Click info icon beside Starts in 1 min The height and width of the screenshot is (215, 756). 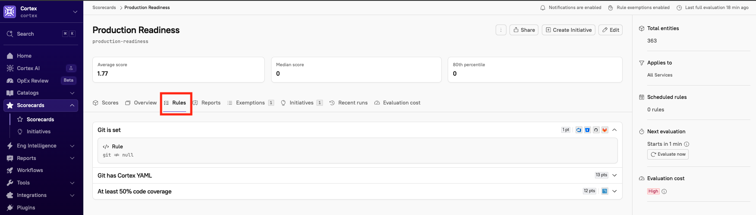click(686, 144)
